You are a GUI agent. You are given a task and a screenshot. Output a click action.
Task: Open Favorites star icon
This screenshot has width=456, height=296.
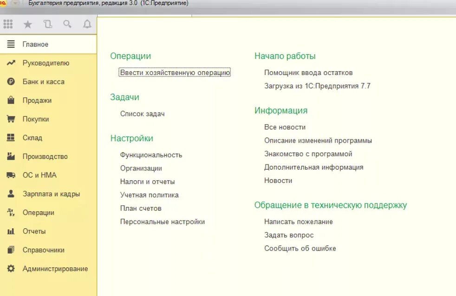pyautogui.click(x=27, y=24)
